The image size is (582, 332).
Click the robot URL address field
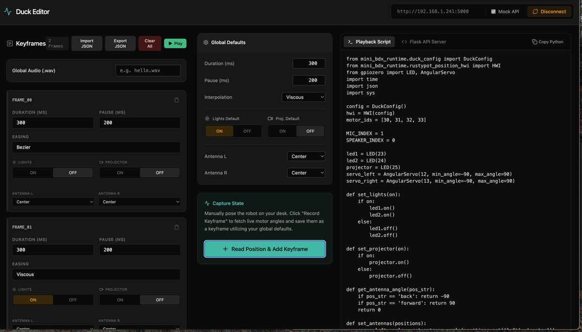point(437,12)
